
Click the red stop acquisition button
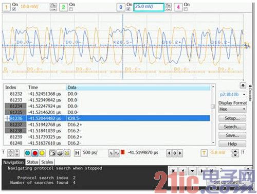tap(35, 153)
